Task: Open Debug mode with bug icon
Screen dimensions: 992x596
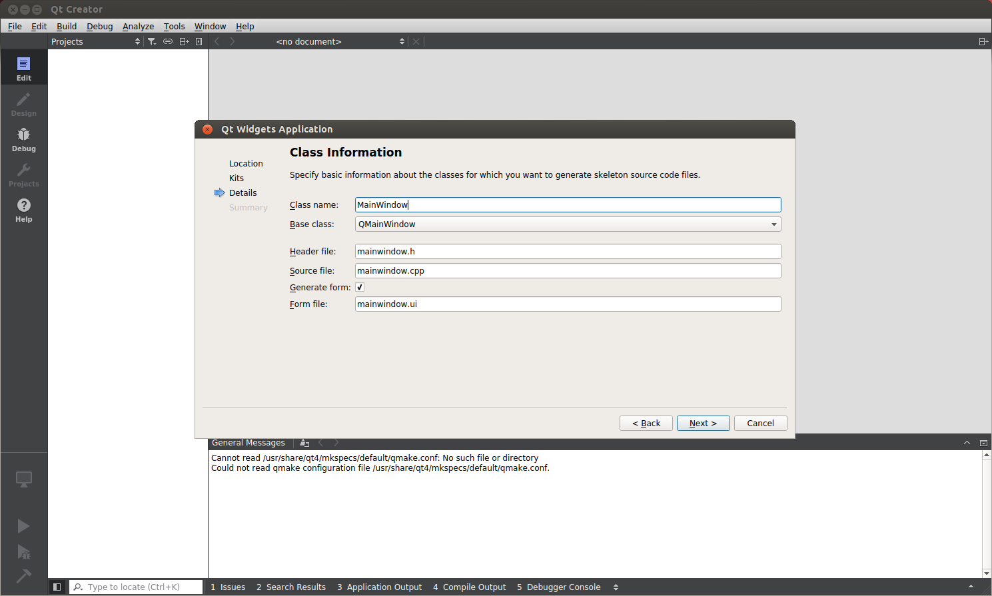Action: pos(23,139)
